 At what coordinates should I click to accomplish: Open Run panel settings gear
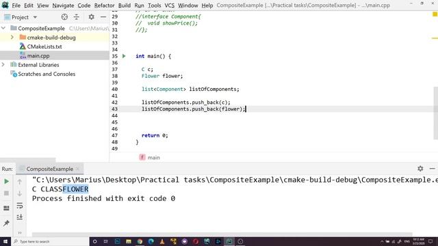pyautogui.click(x=420, y=169)
